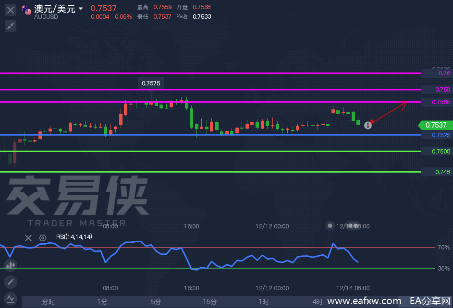Open the 澳元/美元 currency pair dropdown

coord(81,9)
